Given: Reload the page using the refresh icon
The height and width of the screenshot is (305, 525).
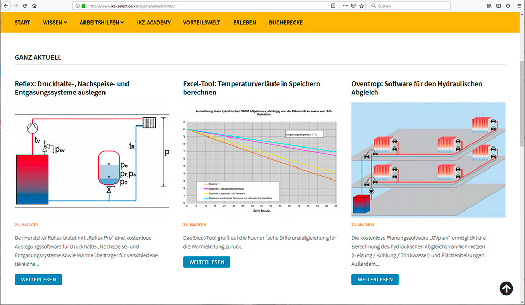Looking at the screenshot, I should point(25,6).
